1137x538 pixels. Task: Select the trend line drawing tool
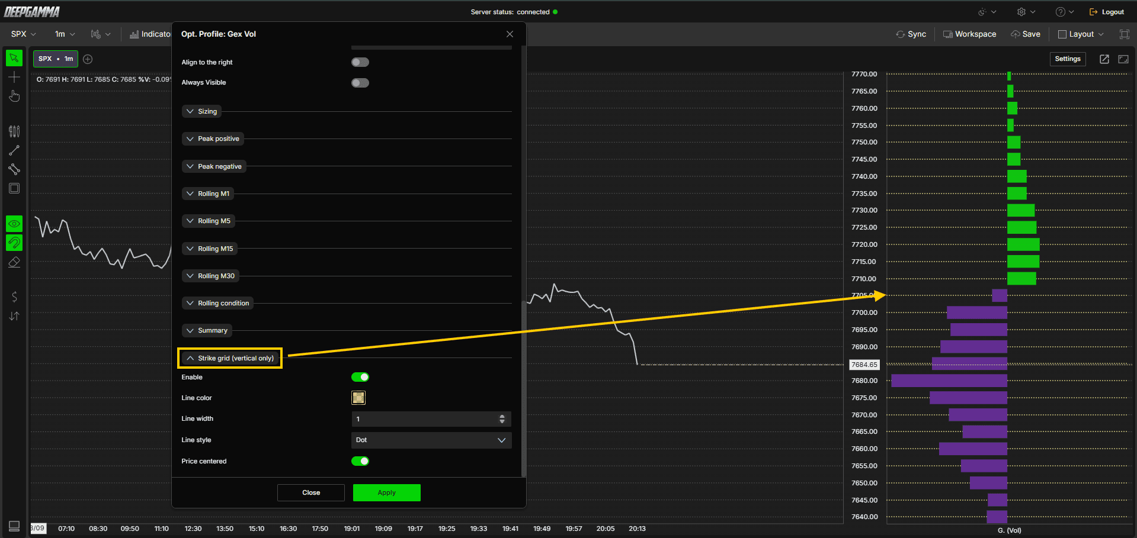pos(14,150)
